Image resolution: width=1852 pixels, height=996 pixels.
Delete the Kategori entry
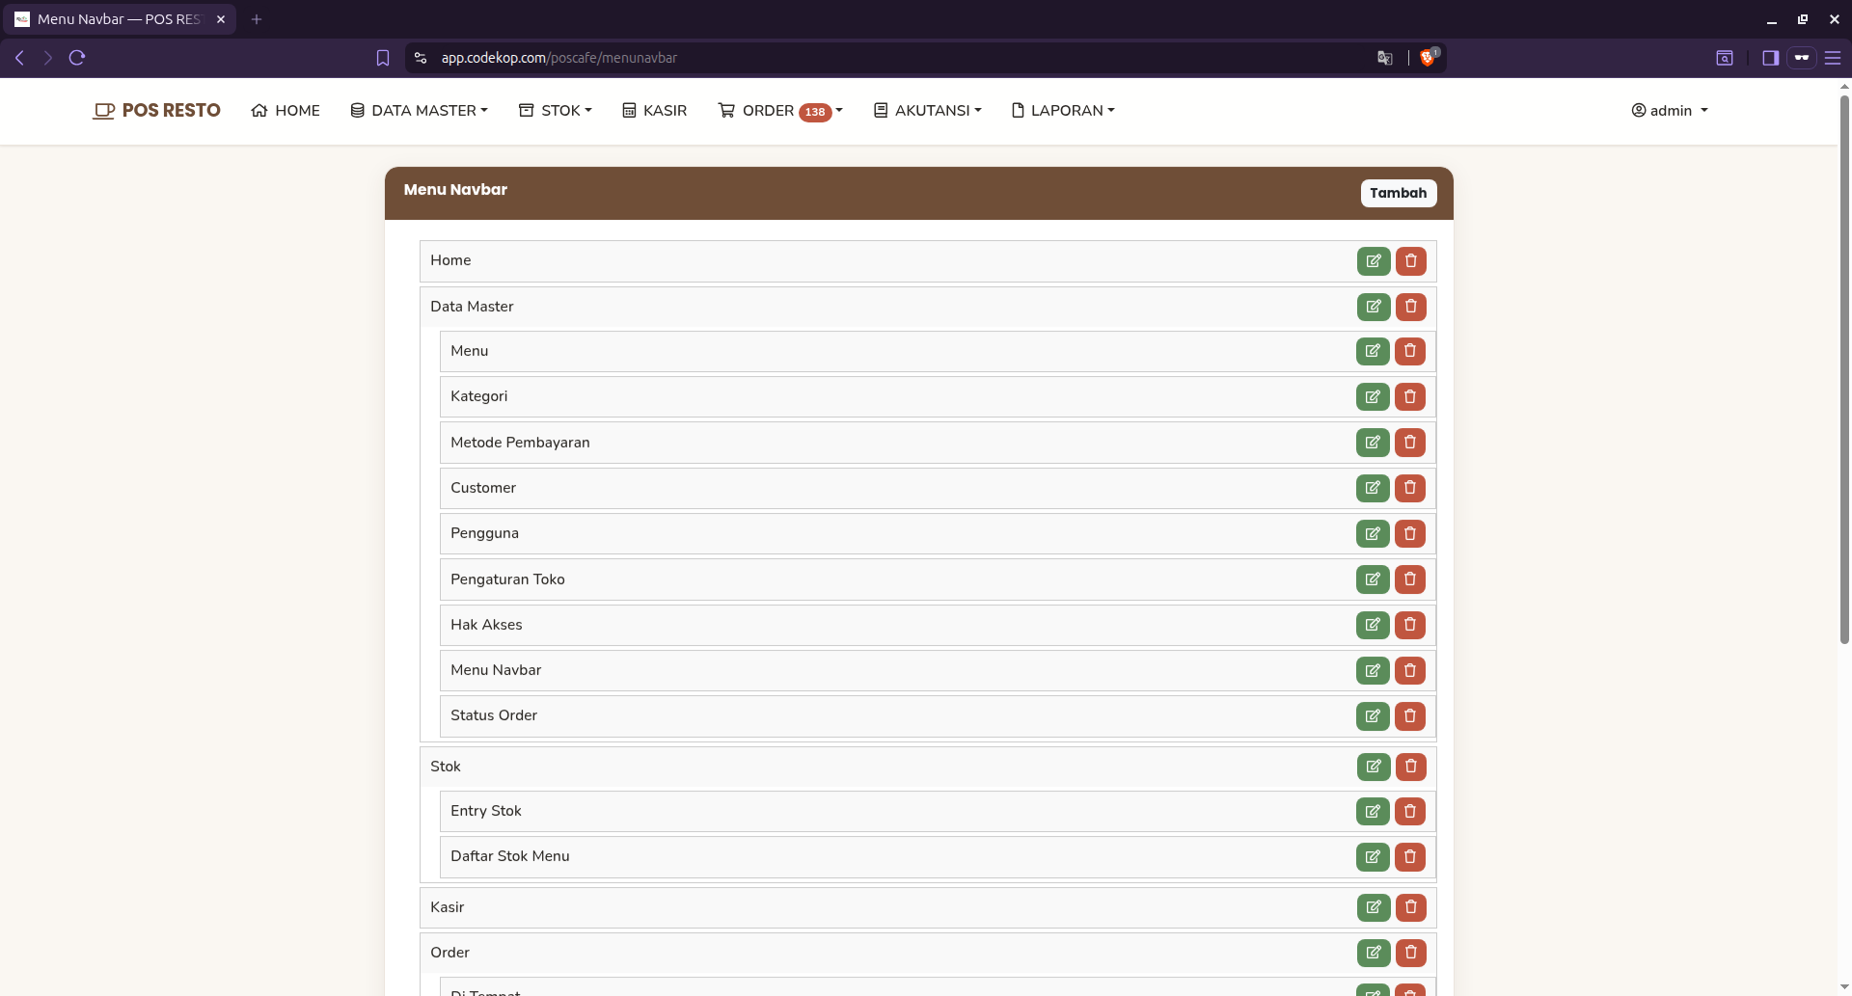(x=1409, y=396)
